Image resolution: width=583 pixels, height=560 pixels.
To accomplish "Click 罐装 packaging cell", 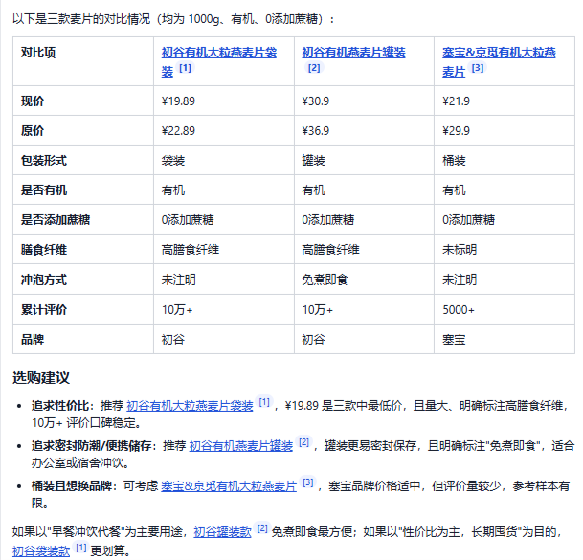I will coord(313,161).
